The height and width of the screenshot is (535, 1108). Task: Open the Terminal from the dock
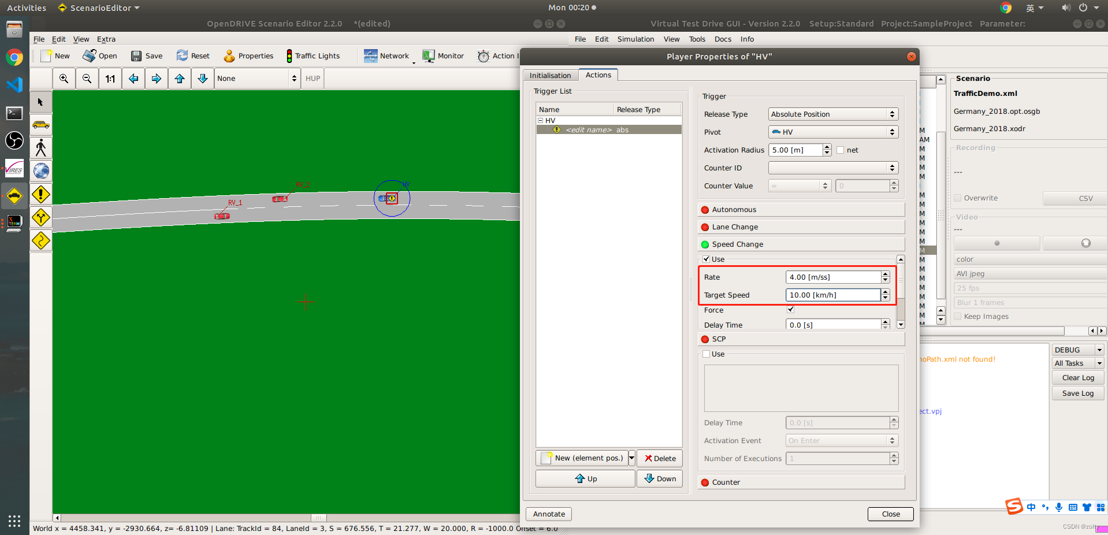pos(14,113)
